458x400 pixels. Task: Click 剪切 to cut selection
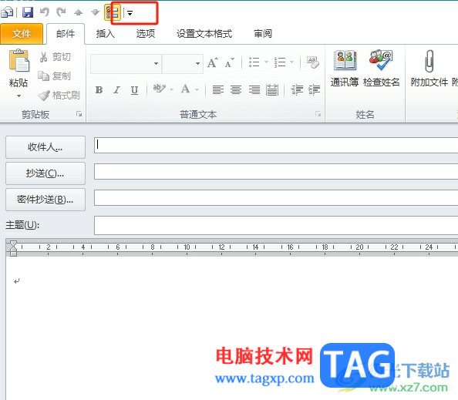click(x=55, y=57)
